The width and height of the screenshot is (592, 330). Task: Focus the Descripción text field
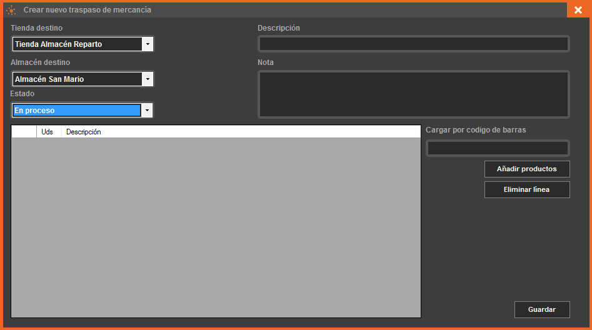pyautogui.click(x=413, y=44)
